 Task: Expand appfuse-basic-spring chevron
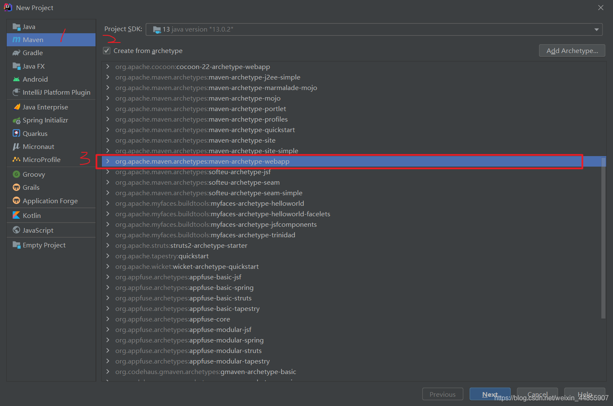click(108, 287)
